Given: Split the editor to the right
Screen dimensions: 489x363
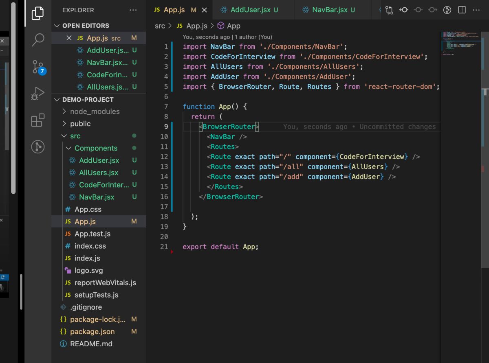Looking at the screenshot, I should pos(462,10).
